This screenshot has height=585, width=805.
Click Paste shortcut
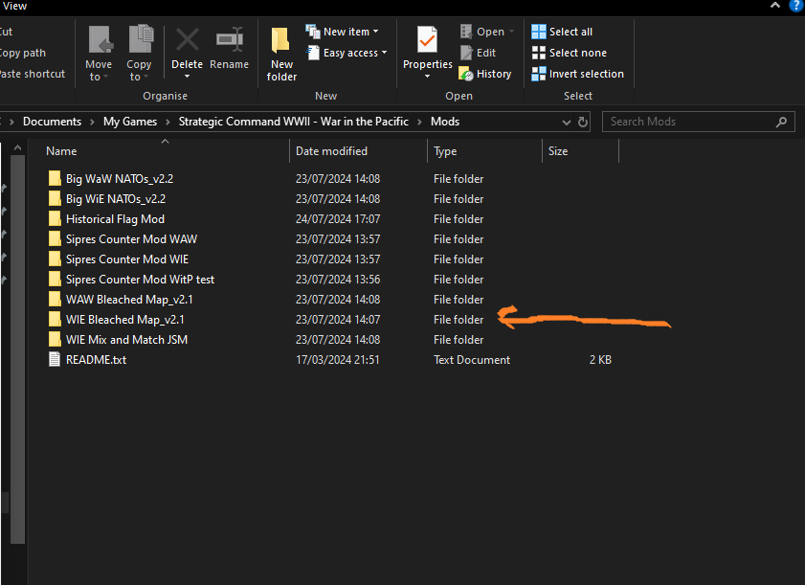pyautogui.click(x=33, y=74)
